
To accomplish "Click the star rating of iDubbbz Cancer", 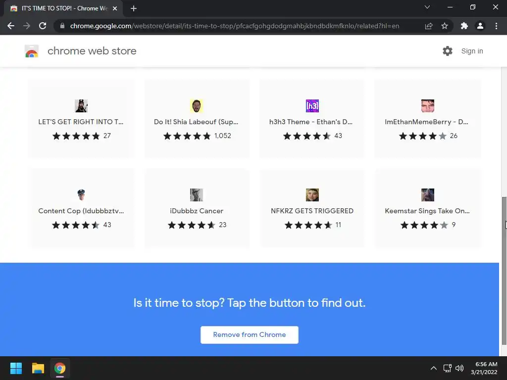I will coord(192,225).
